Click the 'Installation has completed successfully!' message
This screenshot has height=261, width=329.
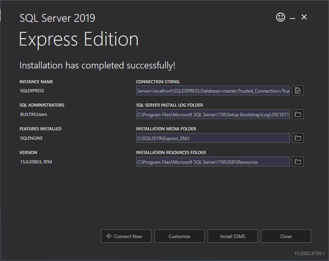[97, 65]
